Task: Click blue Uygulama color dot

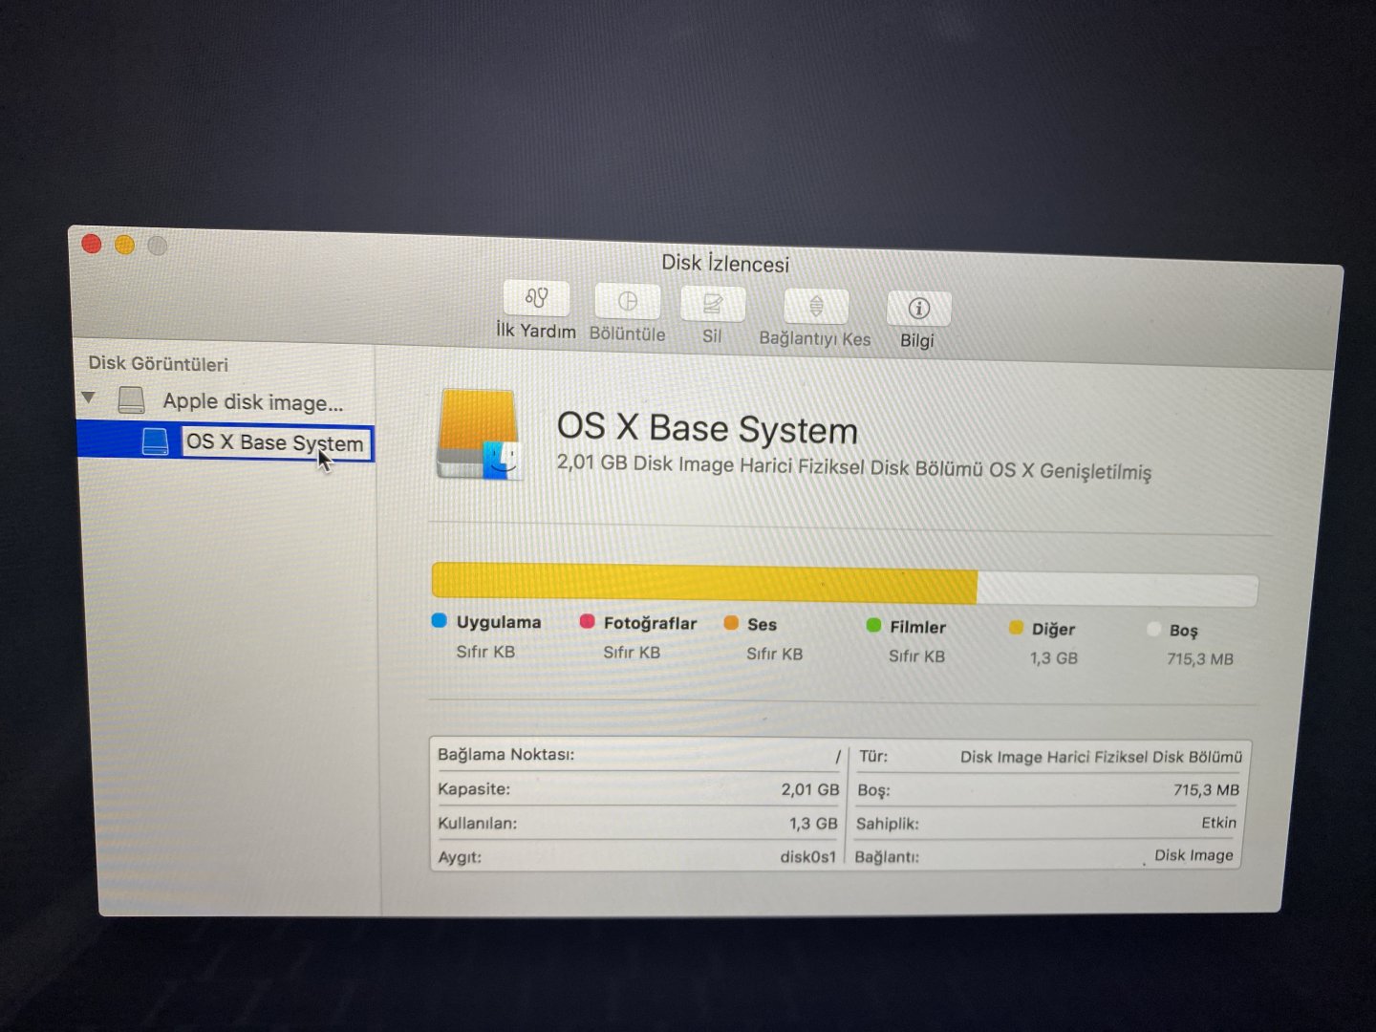Action: [440, 620]
